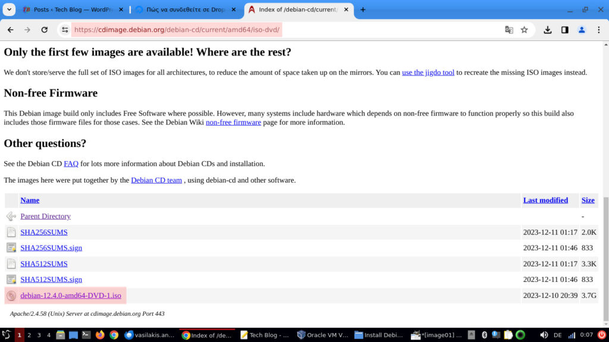Open the new tab plus button
Viewport: 609px width, 342px height.
click(x=363, y=10)
